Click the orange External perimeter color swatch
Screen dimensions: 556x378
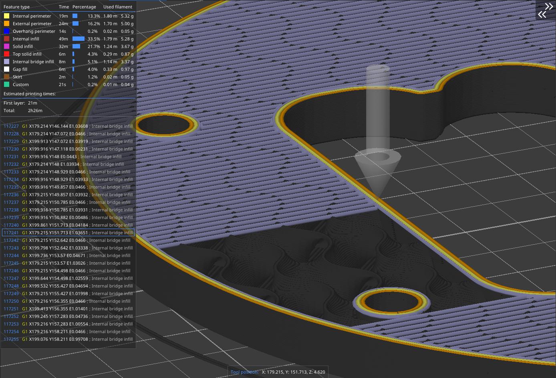pyautogui.click(x=6, y=24)
